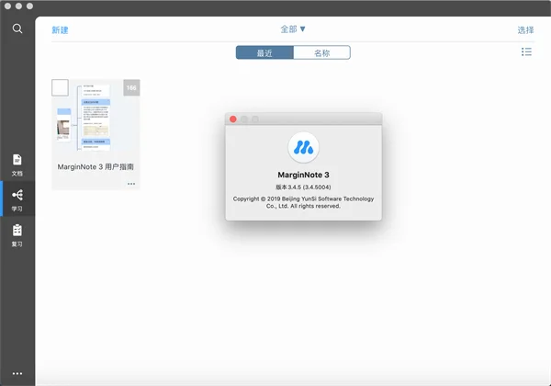
Task: Close the About MarginNote 3 dialog
Action: click(233, 119)
